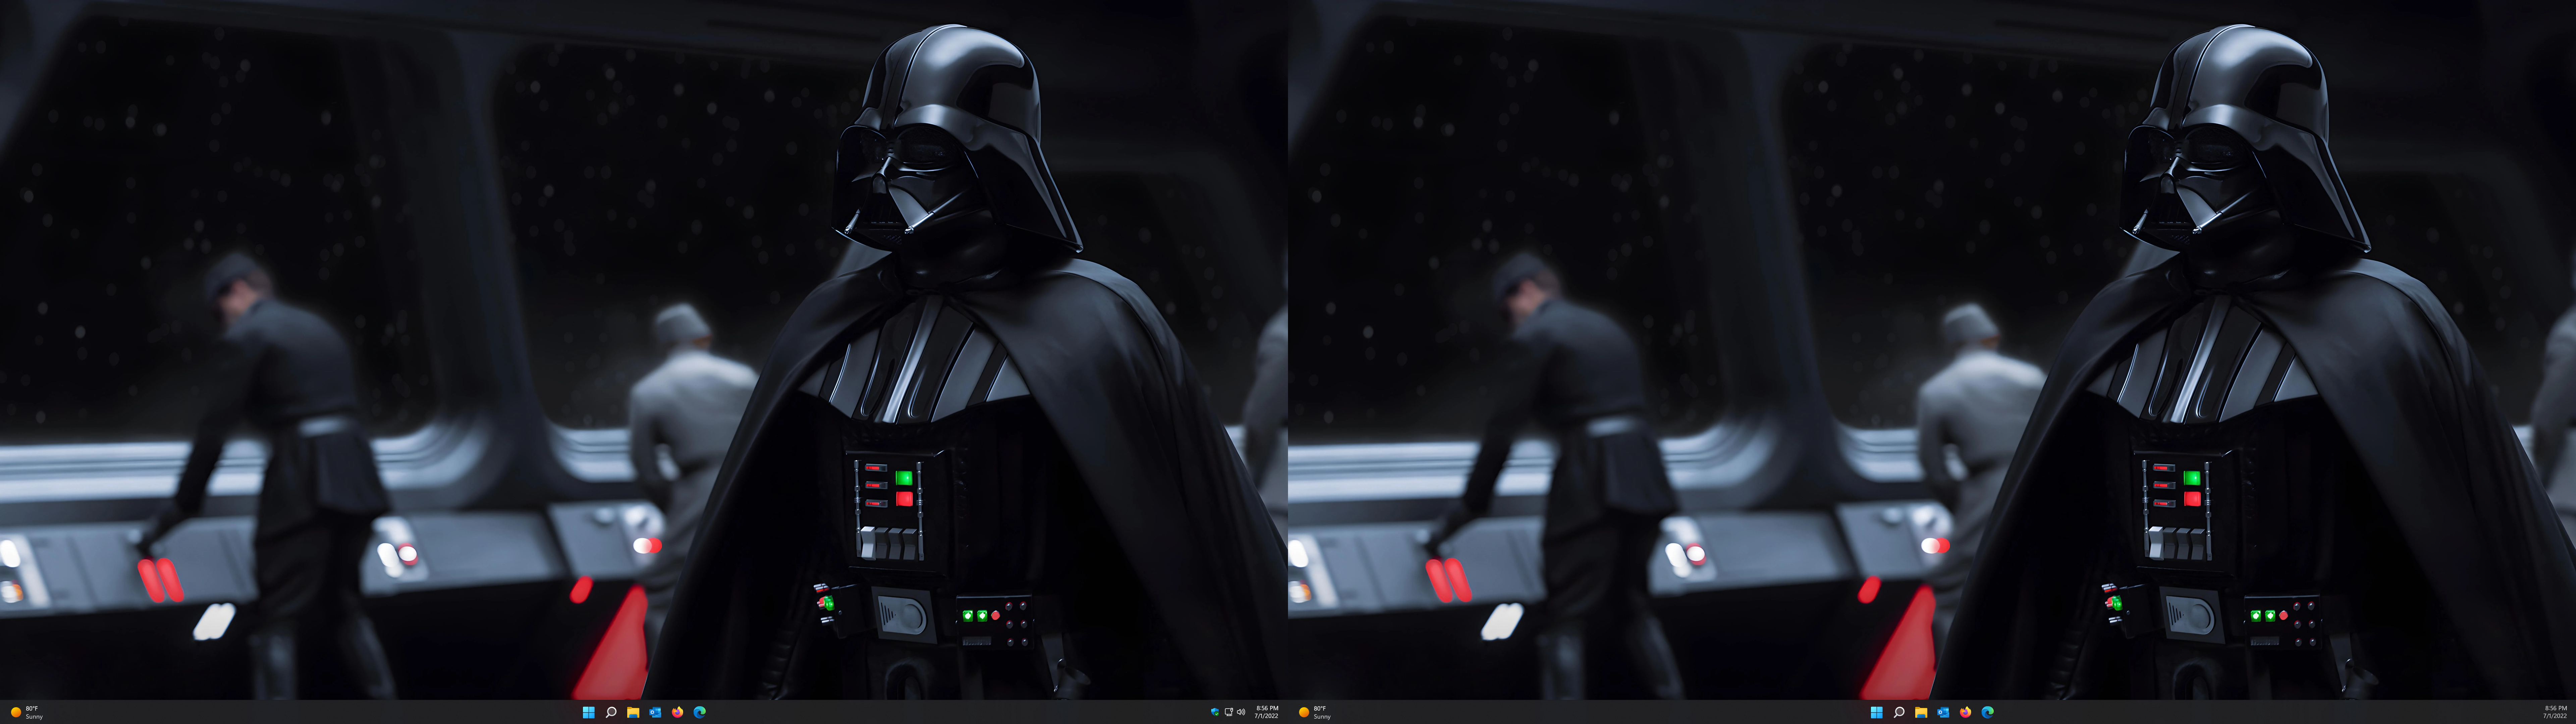Open File Explorer on left monitor taskbar
This screenshot has height=724, width=2576.
pyautogui.click(x=633, y=712)
